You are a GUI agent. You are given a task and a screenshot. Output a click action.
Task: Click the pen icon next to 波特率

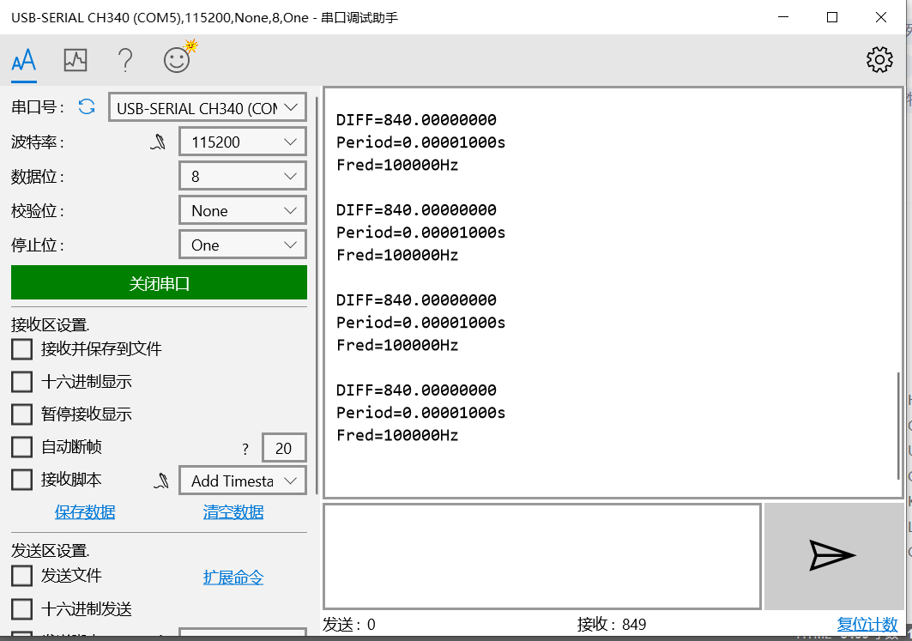[x=159, y=141]
